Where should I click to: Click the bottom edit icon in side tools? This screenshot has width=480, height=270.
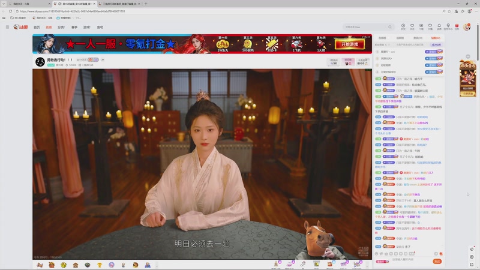[x=472, y=264]
